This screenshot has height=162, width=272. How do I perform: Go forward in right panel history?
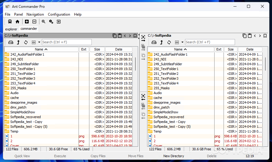pos(260,36)
